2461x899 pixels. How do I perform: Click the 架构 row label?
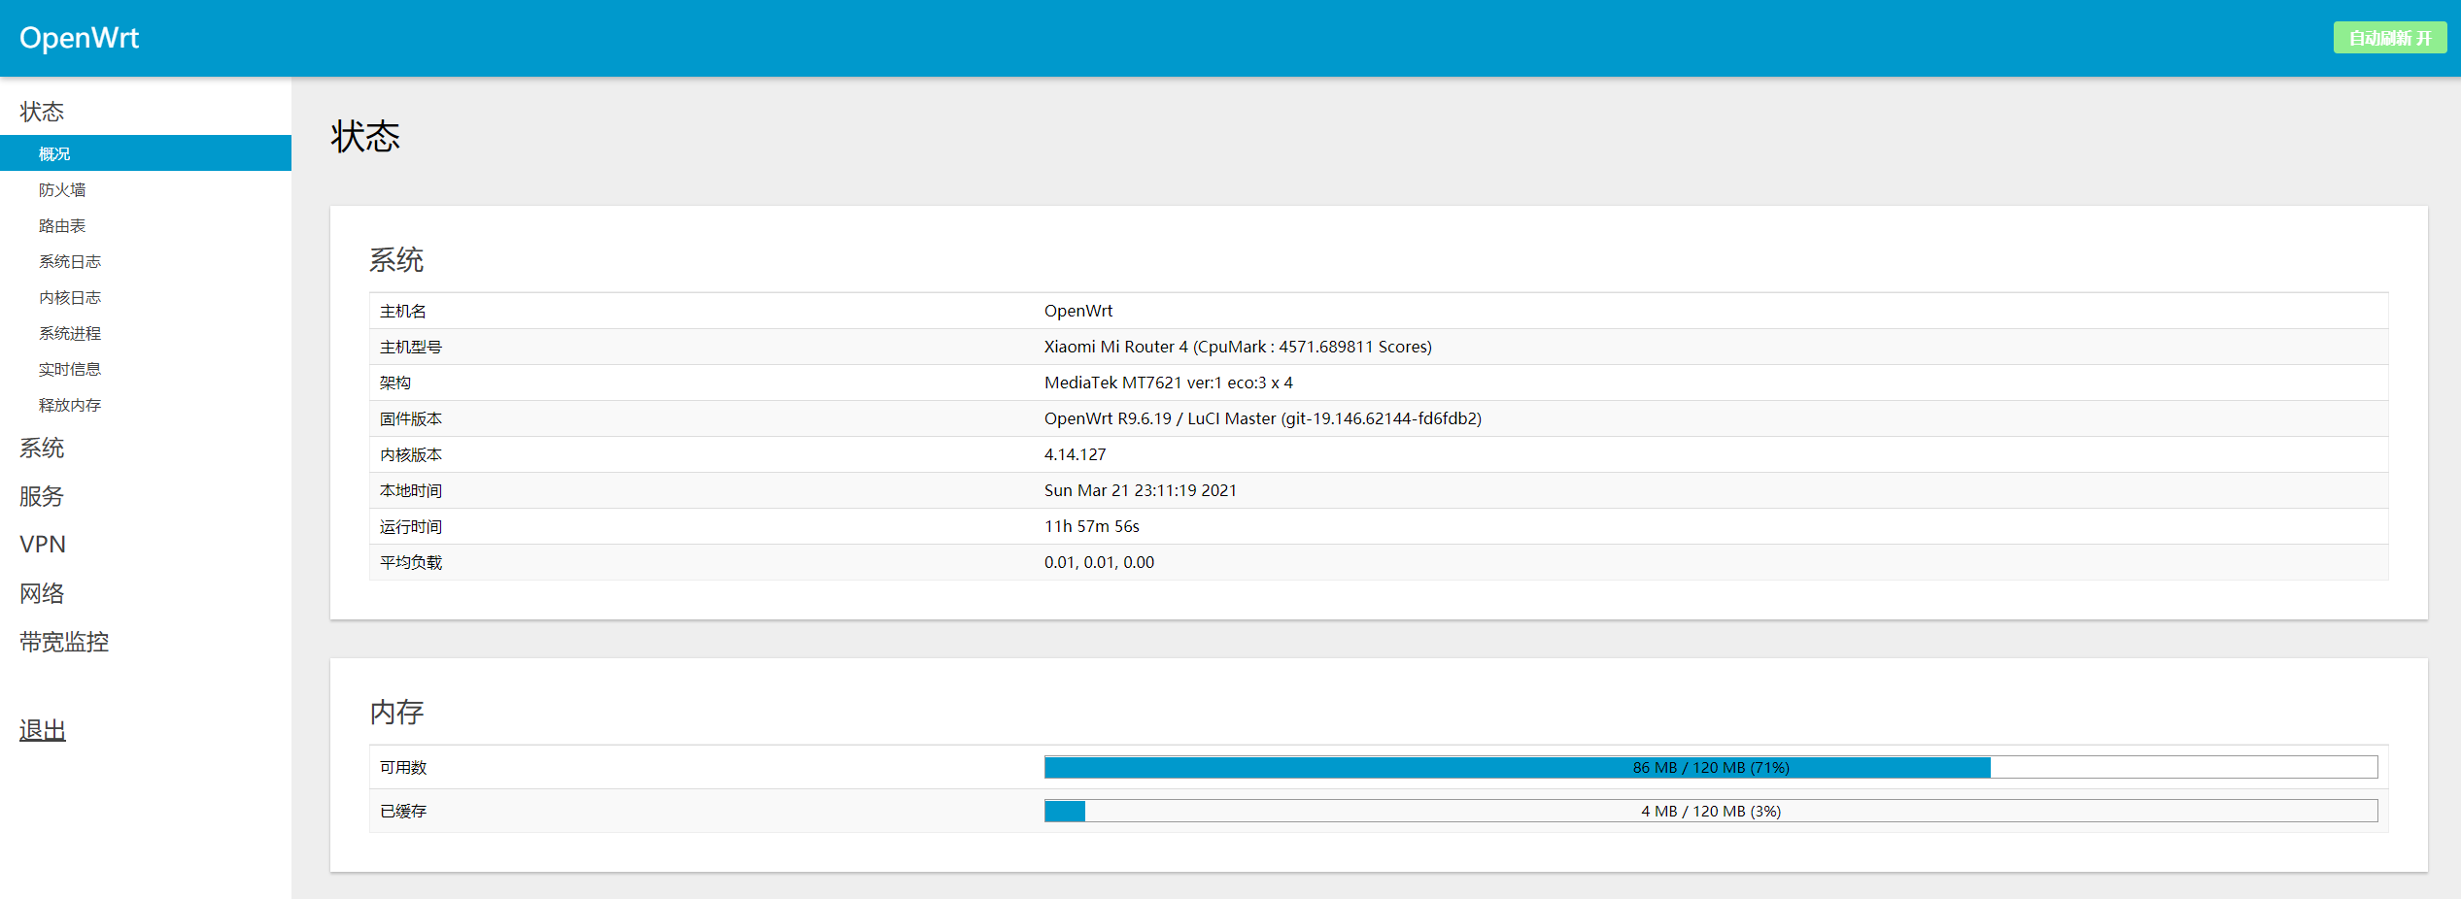395,383
